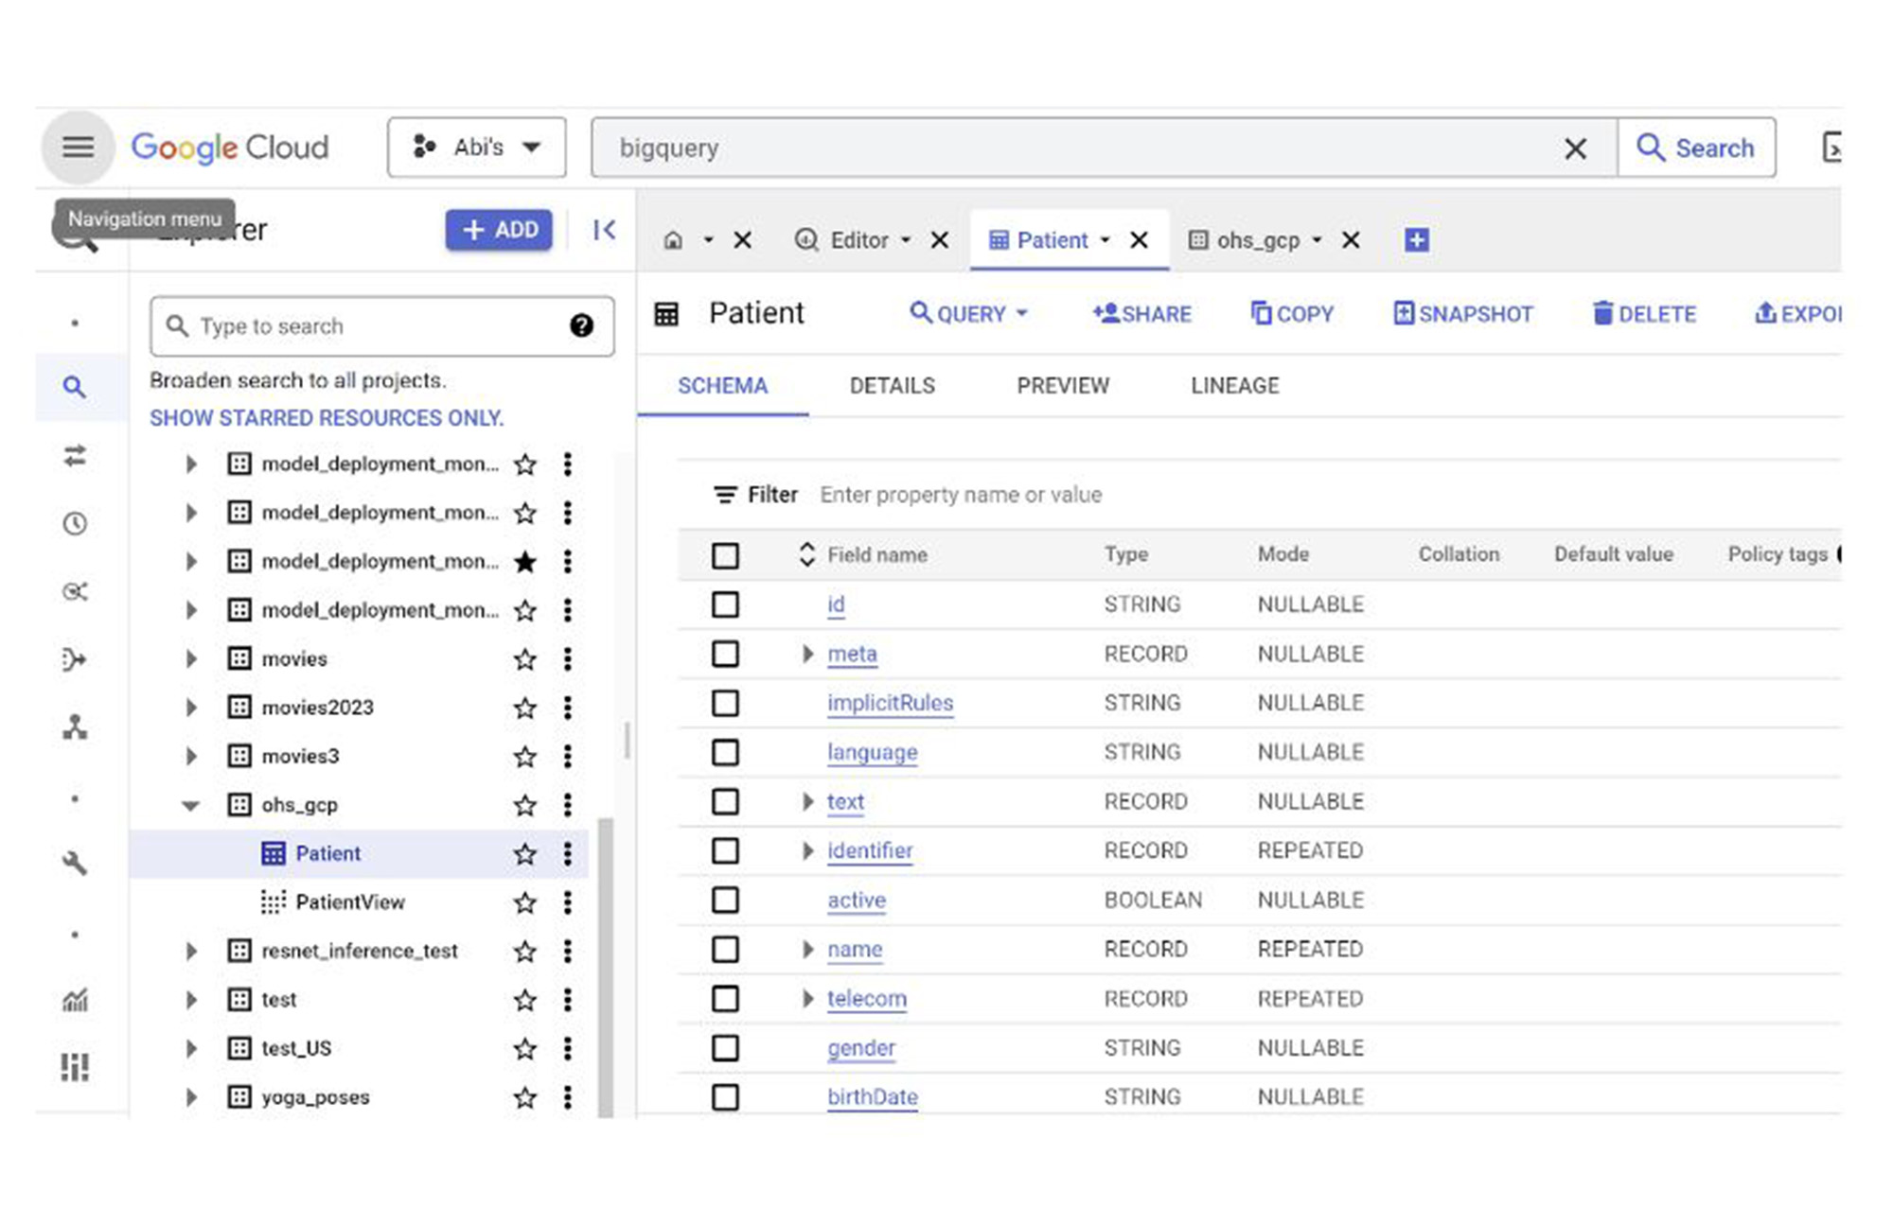Switch to the LINEAGE tab
The height and width of the screenshot is (1225, 1893).
click(1234, 386)
